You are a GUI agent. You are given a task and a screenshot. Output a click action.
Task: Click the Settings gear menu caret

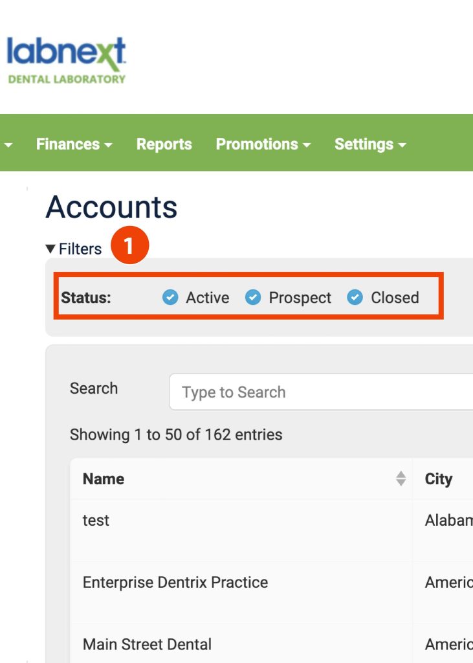(402, 145)
